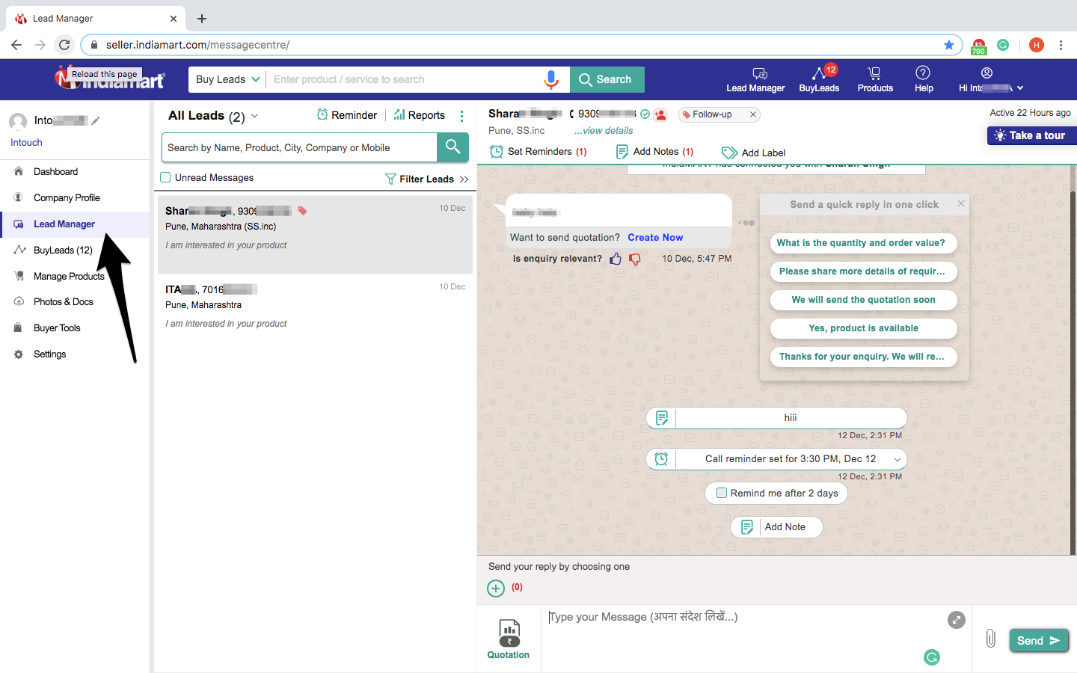This screenshot has width=1077, height=673.
Task: Click Grammarly icon in message box
Action: click(x=932, y=657)
